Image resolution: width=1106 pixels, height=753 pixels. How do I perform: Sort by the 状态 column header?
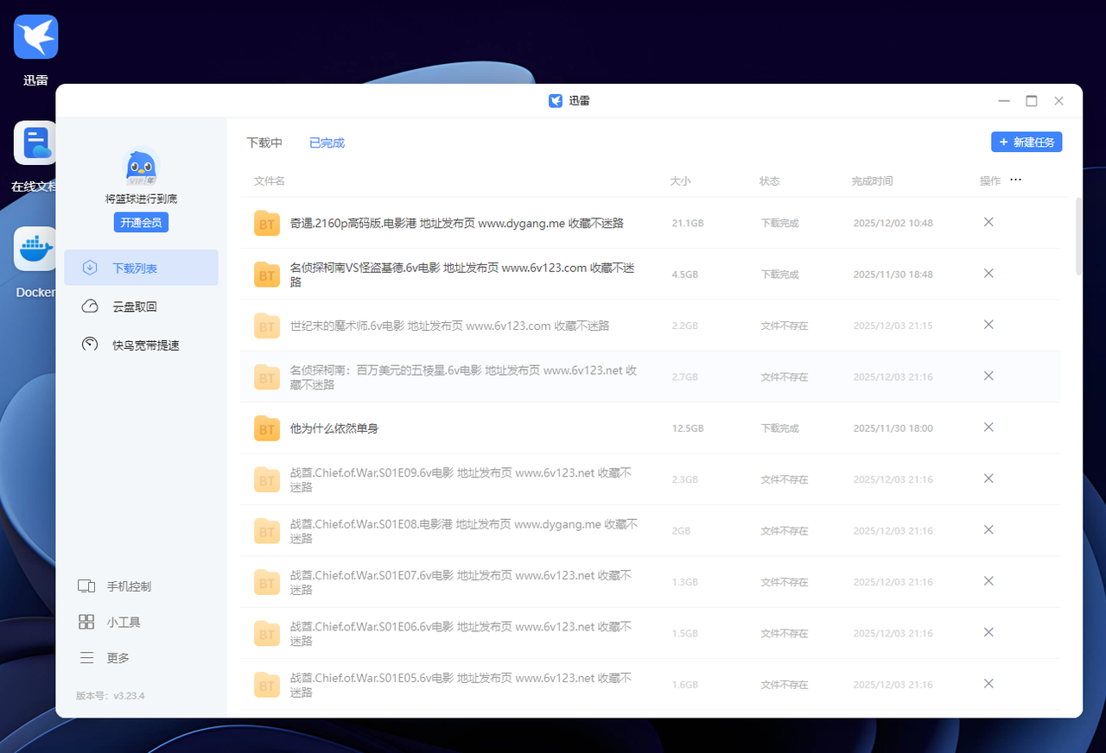(x=770, y=181)
